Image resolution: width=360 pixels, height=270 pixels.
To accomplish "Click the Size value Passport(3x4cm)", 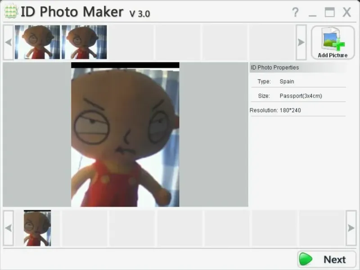I will pos(301,96).
